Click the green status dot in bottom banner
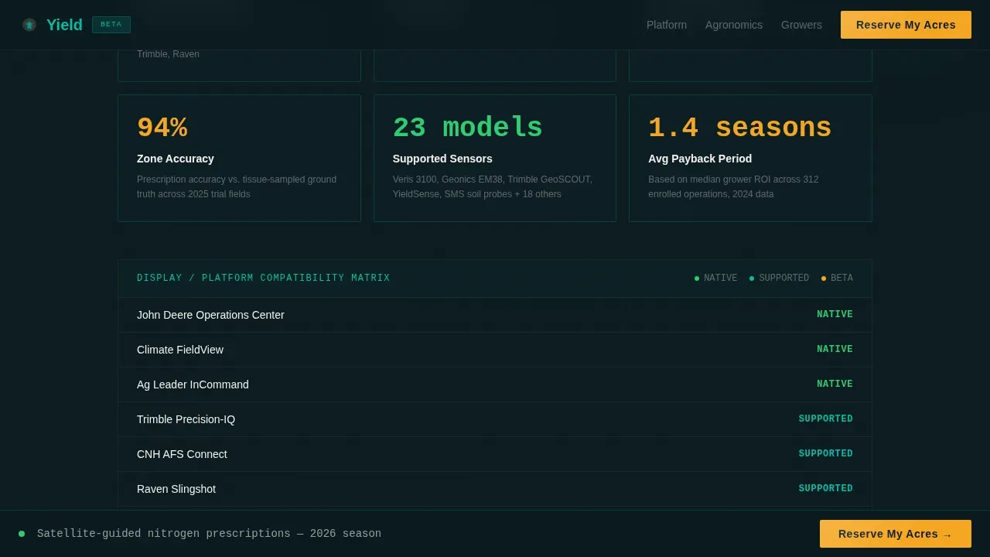The height and width of the screenshot is (557, 990). (x=22, y=534)
